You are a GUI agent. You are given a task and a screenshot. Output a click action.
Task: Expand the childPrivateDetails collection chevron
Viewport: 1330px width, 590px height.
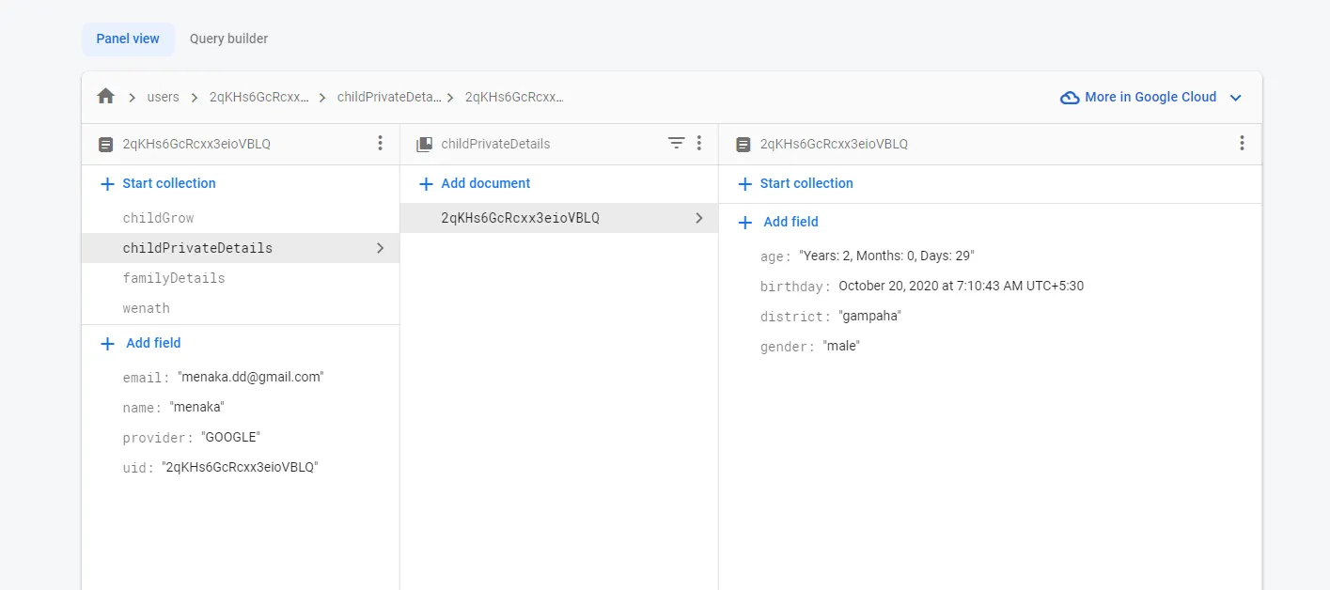coord(380,248)
